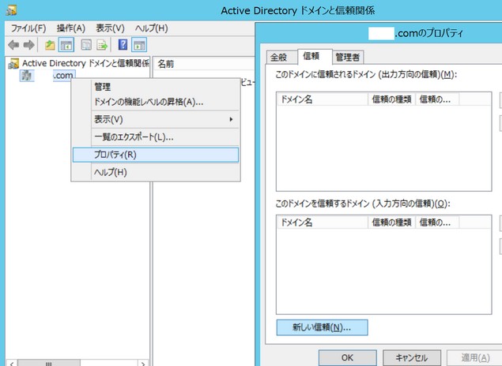The width and height of the screenshot is (502, 366).
Task: Toggle the Show/Hide Console Tree icon
Action: 66,45
